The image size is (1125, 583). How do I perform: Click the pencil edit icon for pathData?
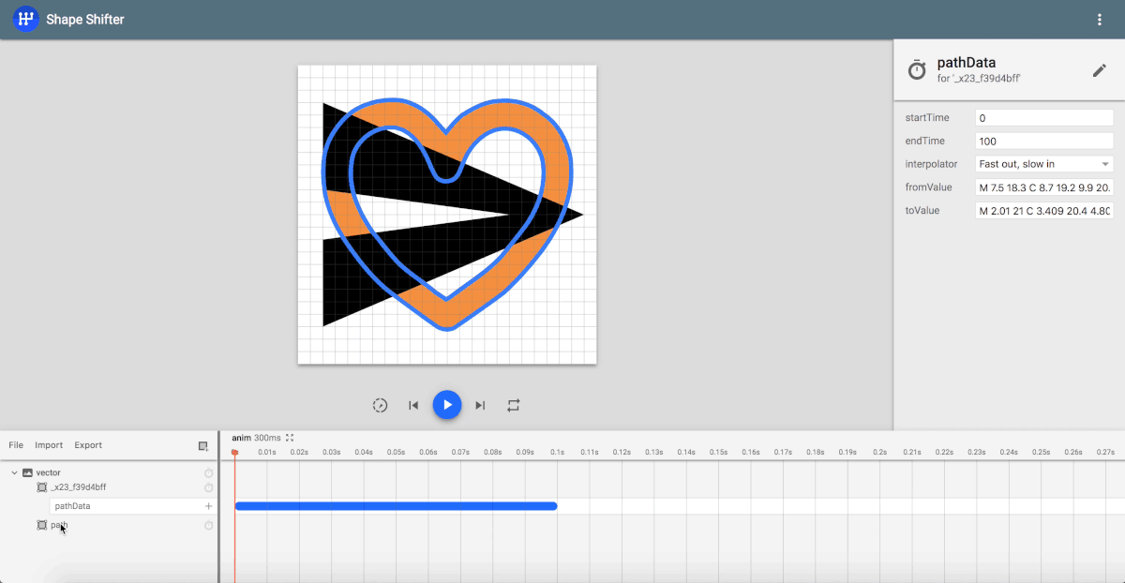coord(1100,70)
